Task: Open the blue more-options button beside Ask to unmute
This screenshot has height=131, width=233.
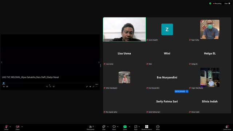Action: click(x=187, y=91)
